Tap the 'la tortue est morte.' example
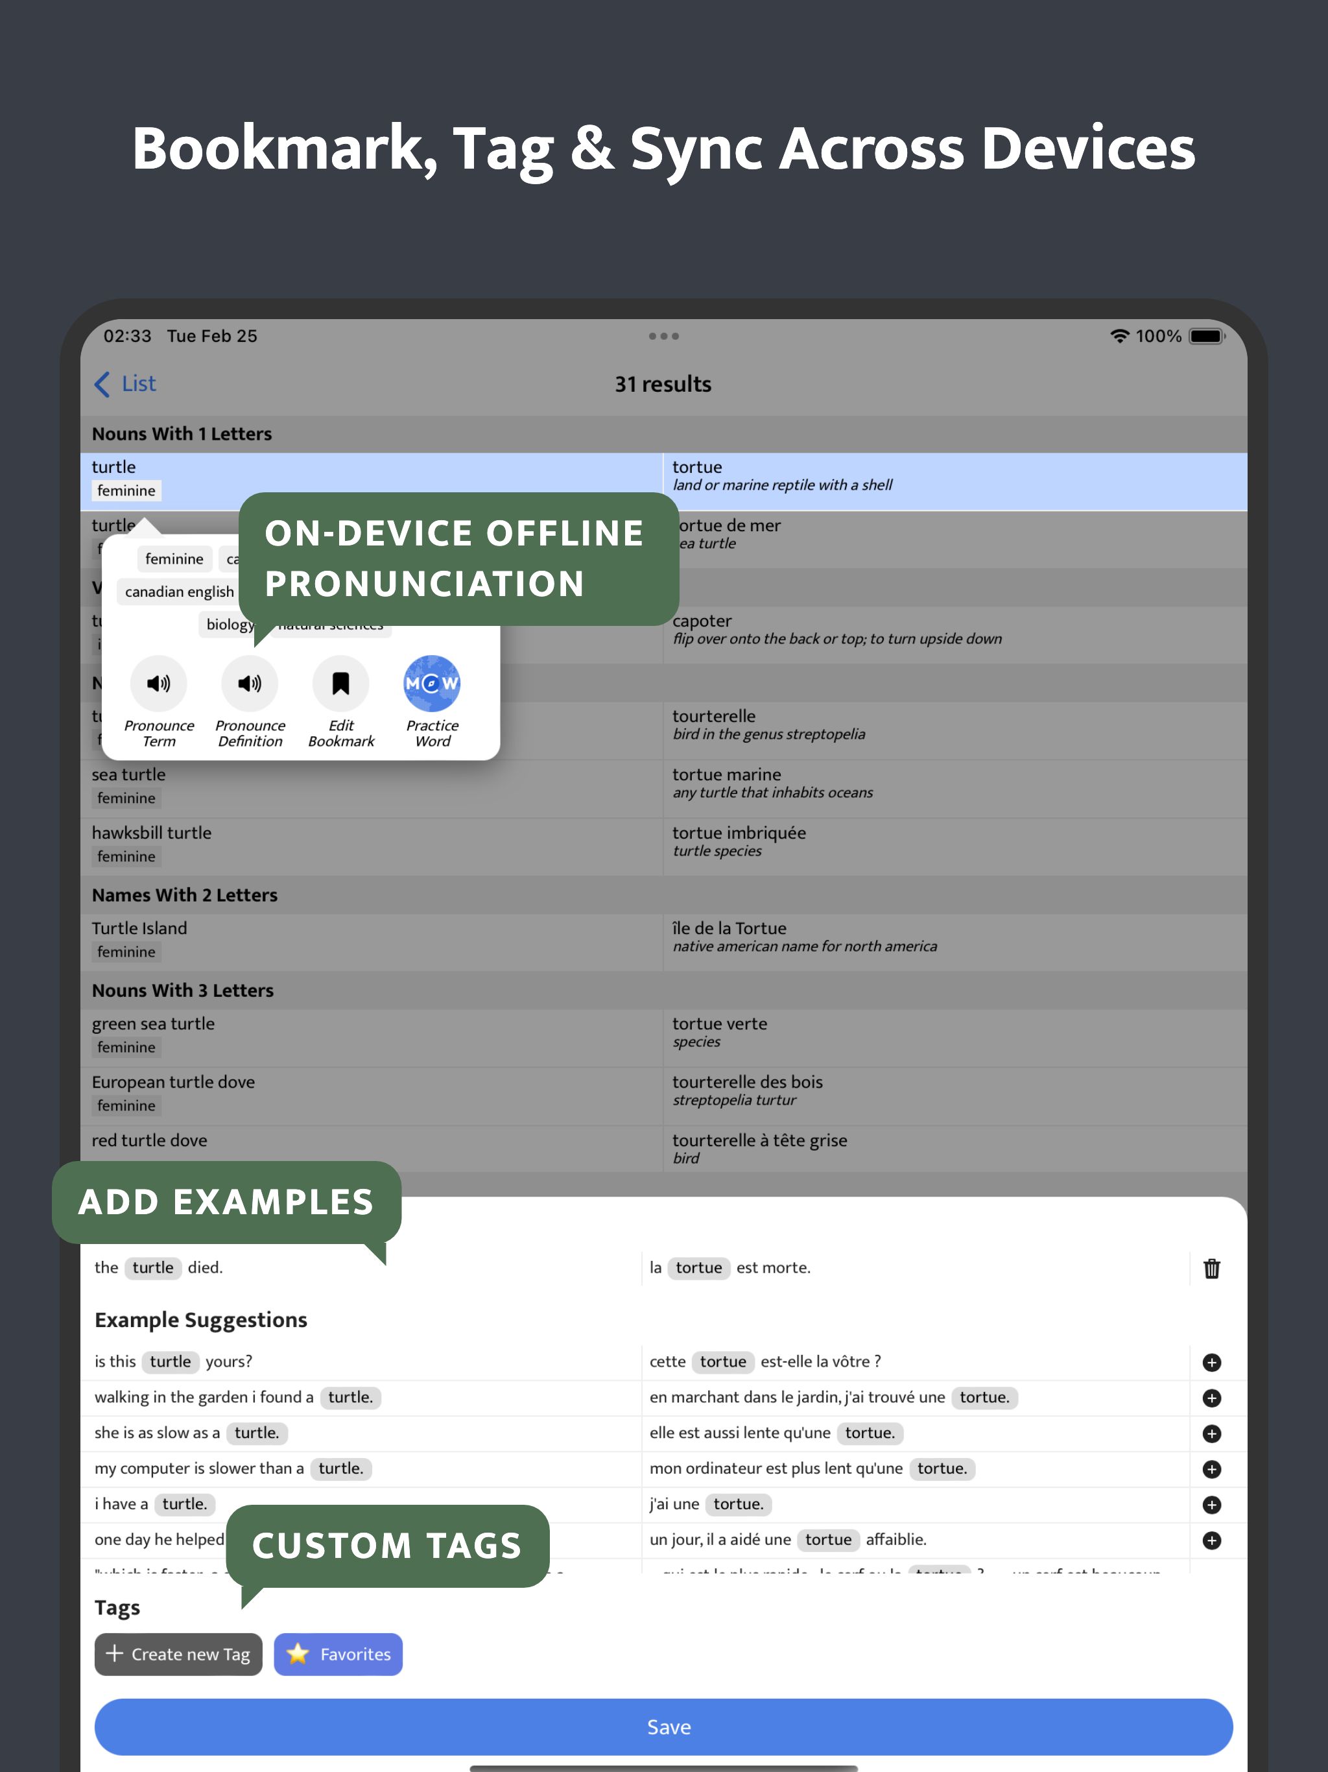The image size is (1328, 1772). point(729,1268)
